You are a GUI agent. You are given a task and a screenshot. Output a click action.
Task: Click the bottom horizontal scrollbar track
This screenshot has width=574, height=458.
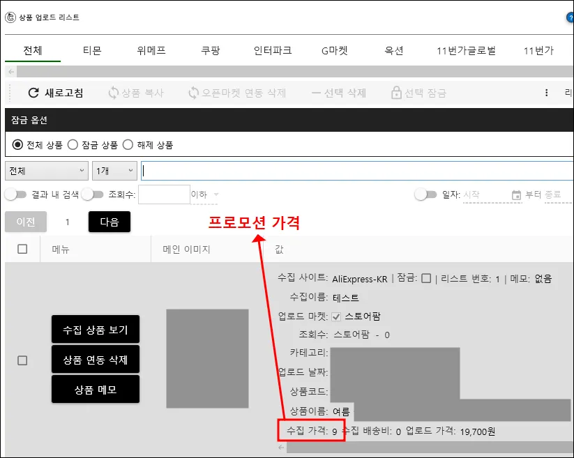point(430,447)
